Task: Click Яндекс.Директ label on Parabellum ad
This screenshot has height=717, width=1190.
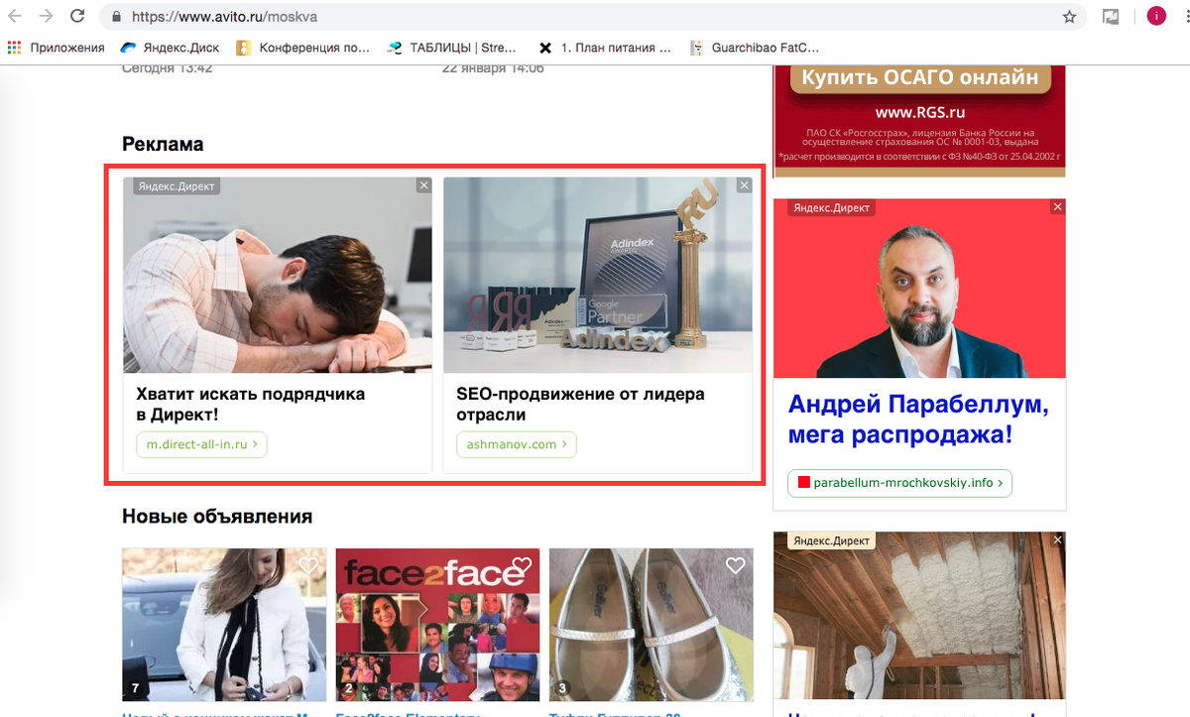Action: click(x=831, y=207)
